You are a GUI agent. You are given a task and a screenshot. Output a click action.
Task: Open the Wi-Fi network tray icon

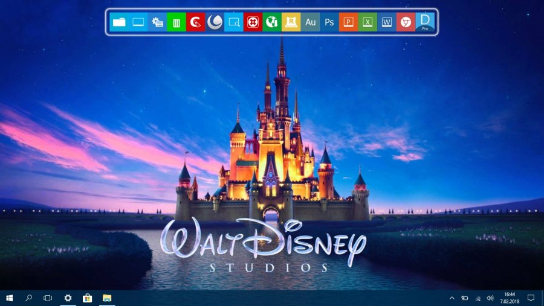coord(478,298)
